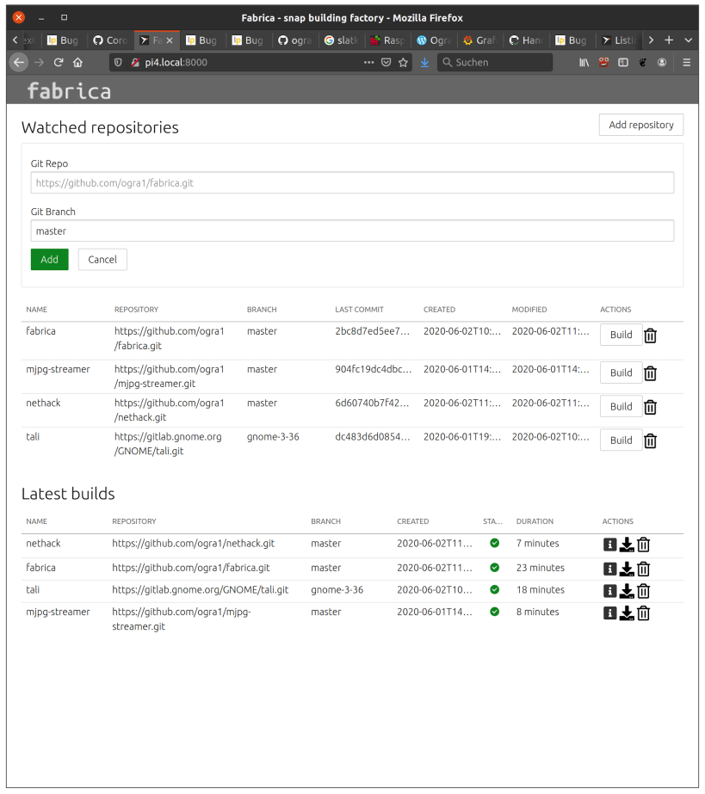Click the fabrica logo header
This screenshot has height=794, width=705.
point(69,91)
